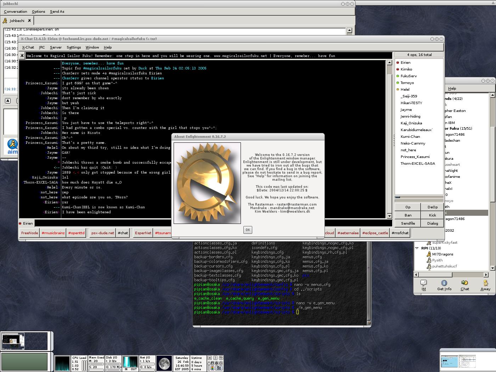Image resolution: width=496 pixels, height=372 pixels.
Task: Switch to the #musicbrainz channel tab
Action: tap(53, 233)
